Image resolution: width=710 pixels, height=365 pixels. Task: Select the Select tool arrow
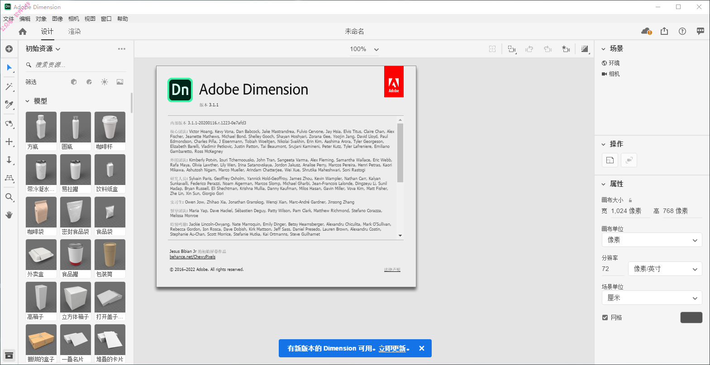click(9, 68)
